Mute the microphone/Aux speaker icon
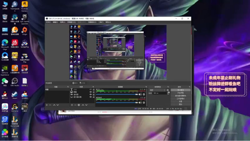This screenshot has width=250, height=141. pyautogui.click(x=140, y=94)
